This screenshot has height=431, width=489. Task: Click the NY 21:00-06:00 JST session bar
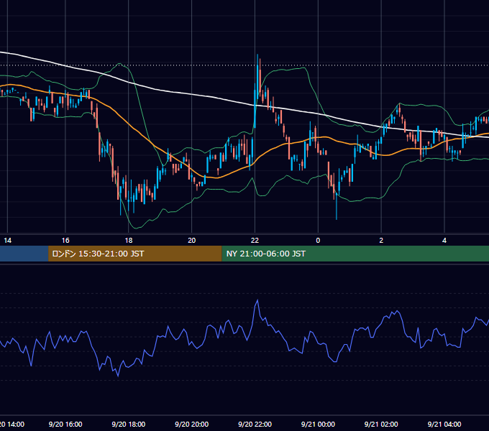point(355,254)
